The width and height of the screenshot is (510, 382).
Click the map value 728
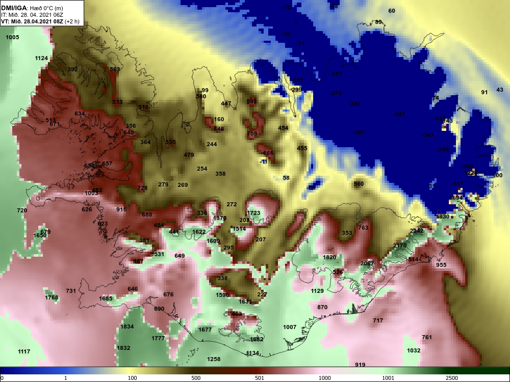pyautogui.click(x=142, y=188)
